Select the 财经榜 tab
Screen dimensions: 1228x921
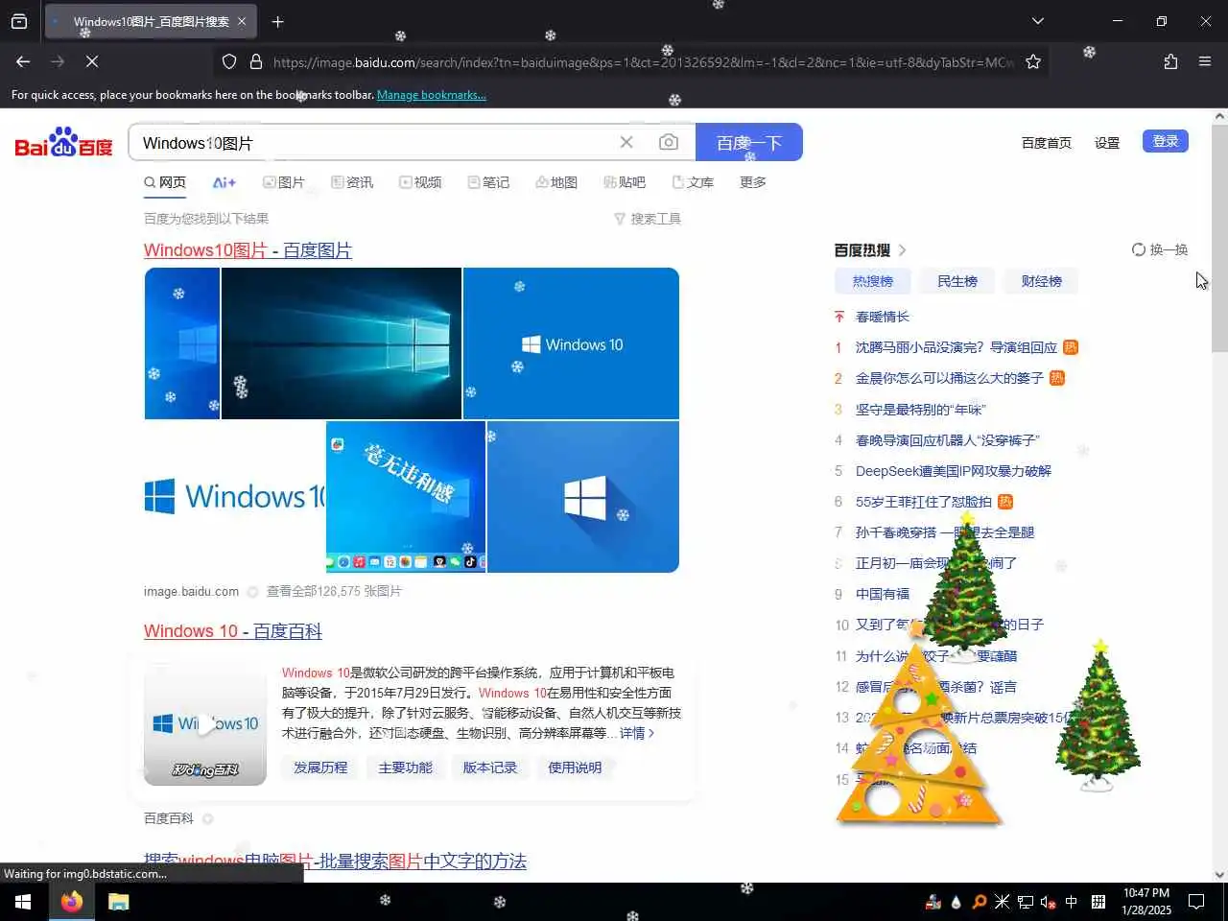[x=1041, y=281]
